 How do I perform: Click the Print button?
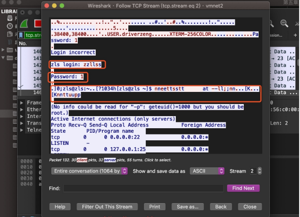155,207
